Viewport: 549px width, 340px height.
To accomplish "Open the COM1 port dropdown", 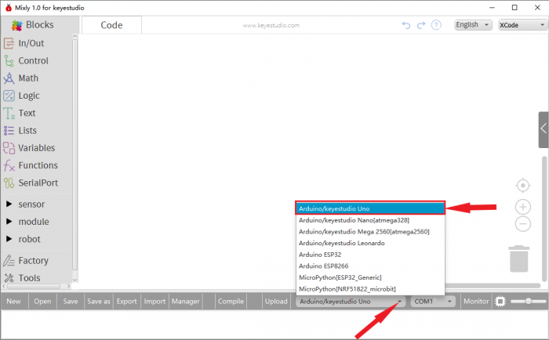I will (x=433, y=302).
